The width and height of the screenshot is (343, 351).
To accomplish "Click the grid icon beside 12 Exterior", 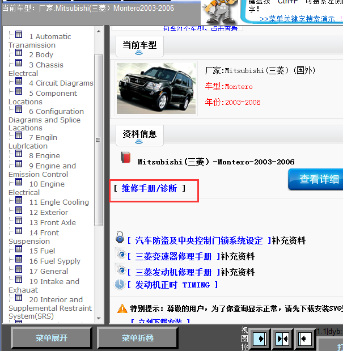I will click(19, 210).
